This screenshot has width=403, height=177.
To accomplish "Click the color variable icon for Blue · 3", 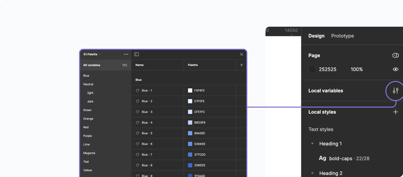I will [138, 112].
